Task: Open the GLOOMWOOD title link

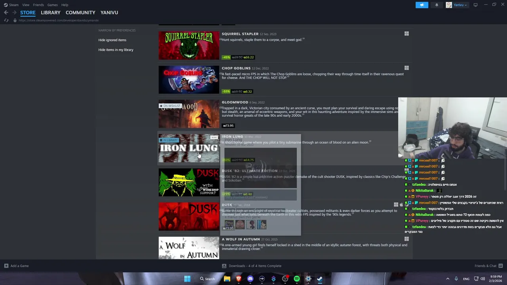Action: point(235,103)
